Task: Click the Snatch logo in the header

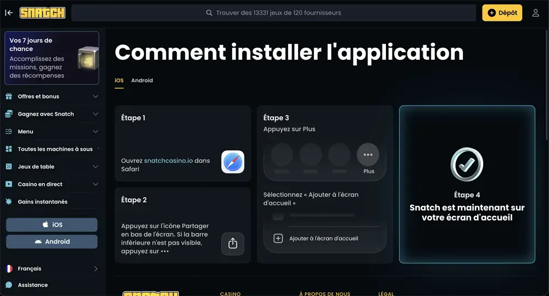Action: [42, 13]
